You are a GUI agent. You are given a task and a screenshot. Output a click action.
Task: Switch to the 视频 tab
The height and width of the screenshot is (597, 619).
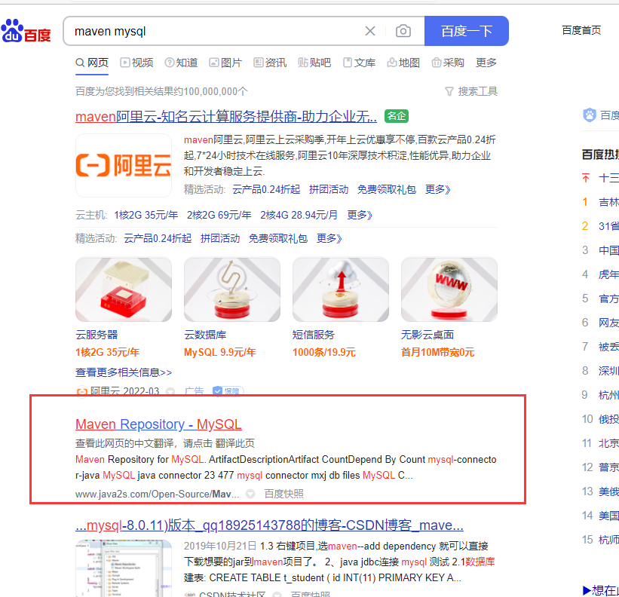coord(136,63)
